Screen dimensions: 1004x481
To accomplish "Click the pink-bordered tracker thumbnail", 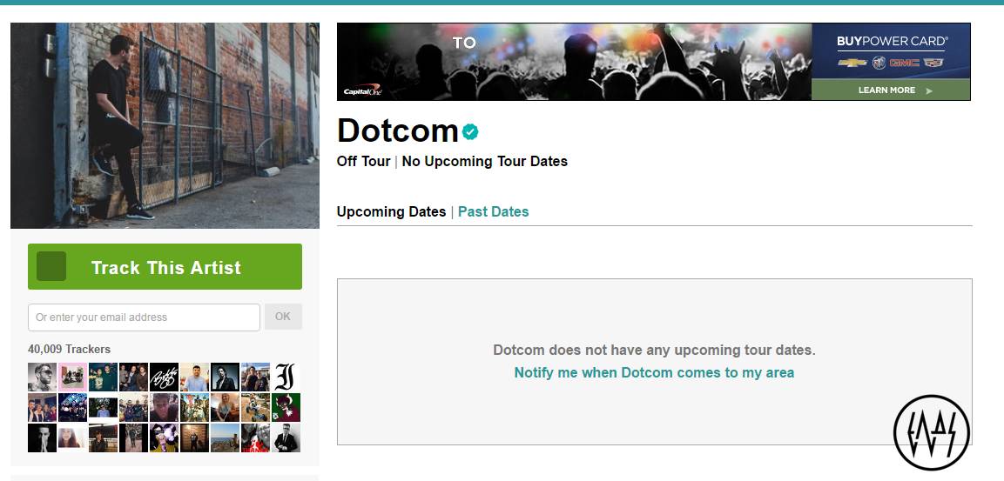I will click(72, 377).
